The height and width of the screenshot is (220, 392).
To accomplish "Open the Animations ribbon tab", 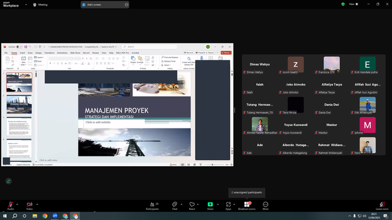I will pos(62,53).
